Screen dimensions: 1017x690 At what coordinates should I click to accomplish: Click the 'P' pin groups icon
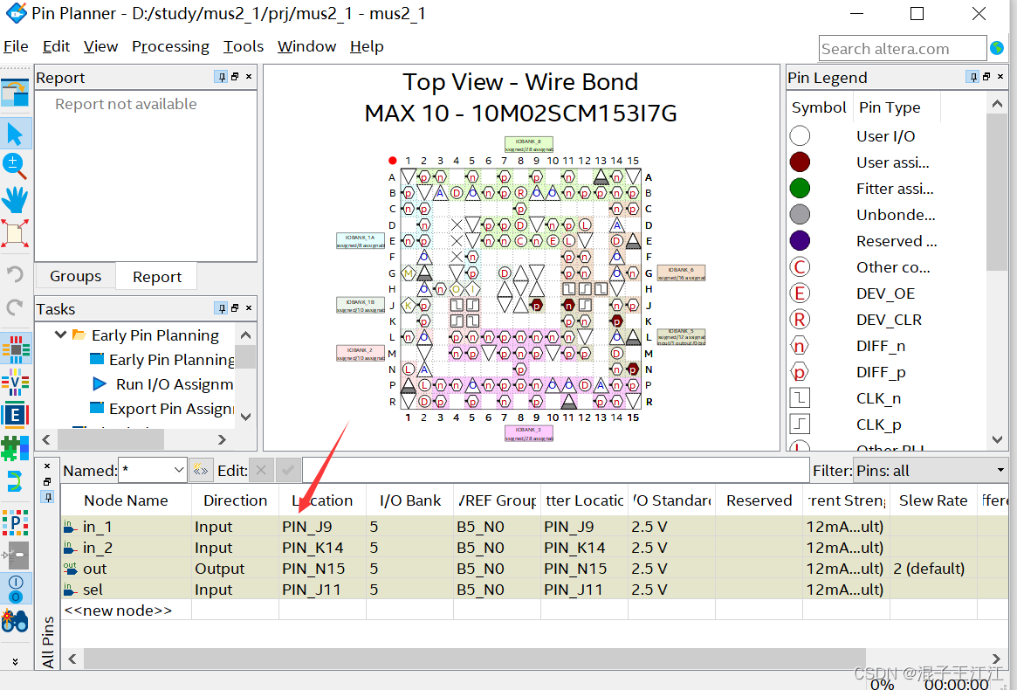tap(16, 522)
